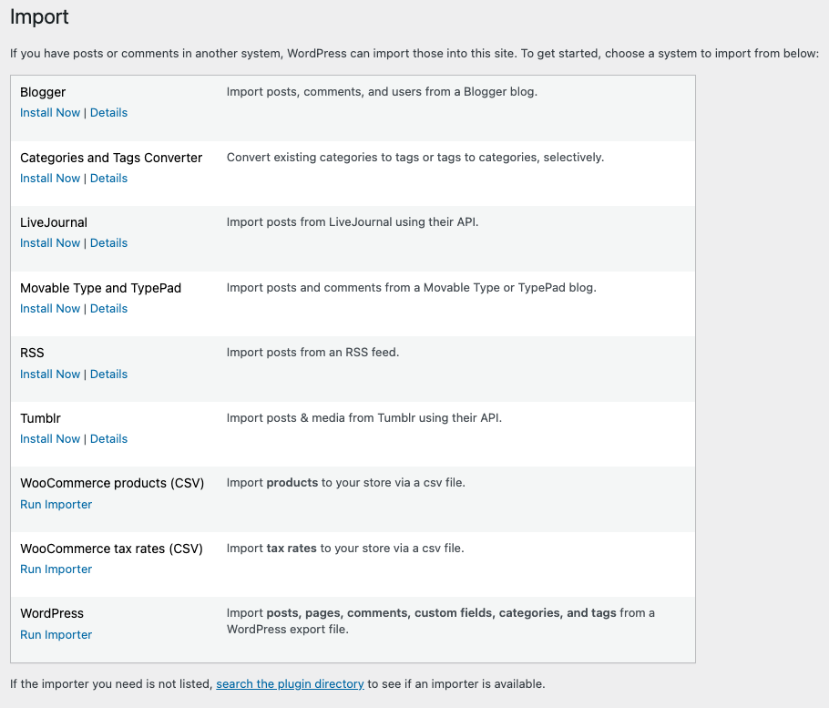Screen dimensions: 829x708
Task: View Details for Movable Type and TypePad
Action: click(109, 308)
